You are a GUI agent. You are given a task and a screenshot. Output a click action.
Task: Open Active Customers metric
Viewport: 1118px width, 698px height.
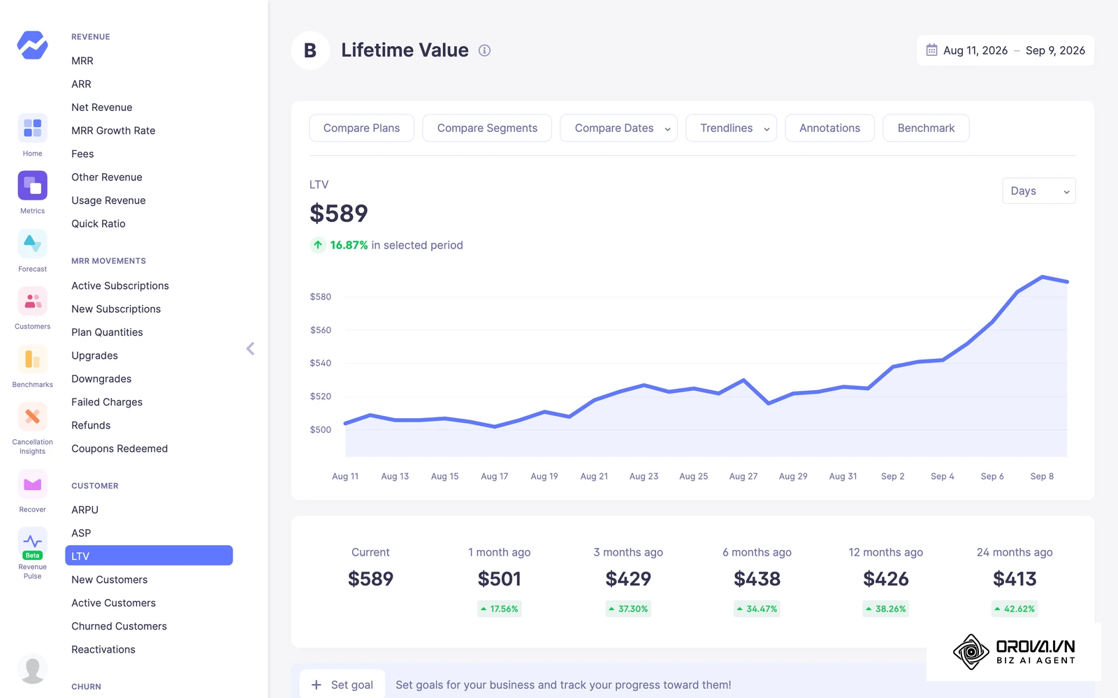(113, 603)
